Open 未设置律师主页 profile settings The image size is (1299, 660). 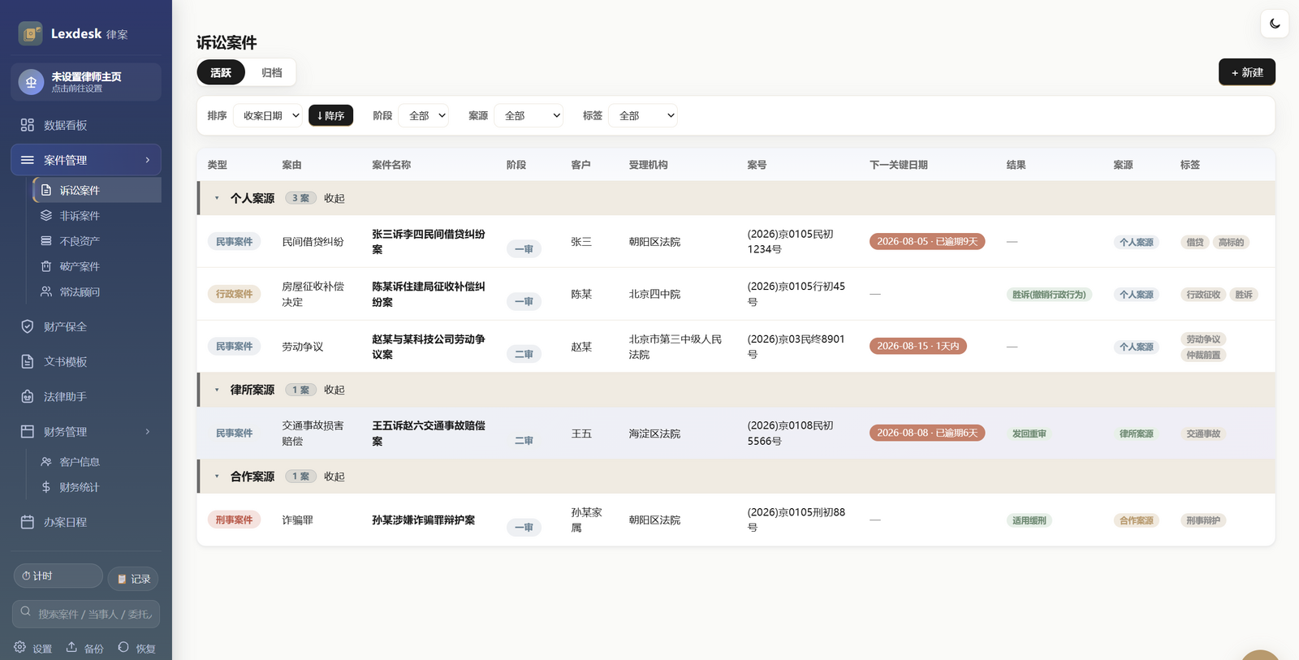click(86, 82)
